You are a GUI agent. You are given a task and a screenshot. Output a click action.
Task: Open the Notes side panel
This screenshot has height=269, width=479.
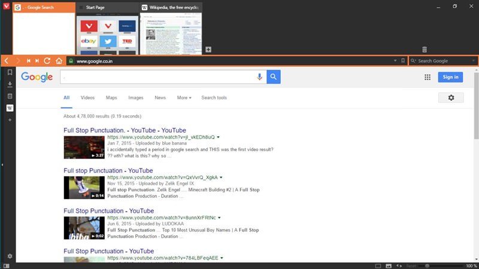point(10,96)
